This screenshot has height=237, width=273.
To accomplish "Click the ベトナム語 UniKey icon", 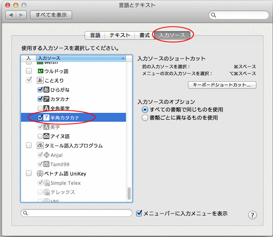I will coord(40,174).
